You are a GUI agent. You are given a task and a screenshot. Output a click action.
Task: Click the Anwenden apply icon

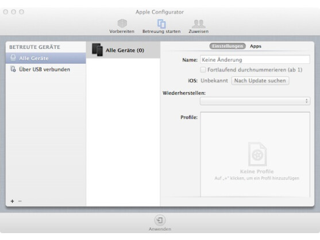coord(160,220)
